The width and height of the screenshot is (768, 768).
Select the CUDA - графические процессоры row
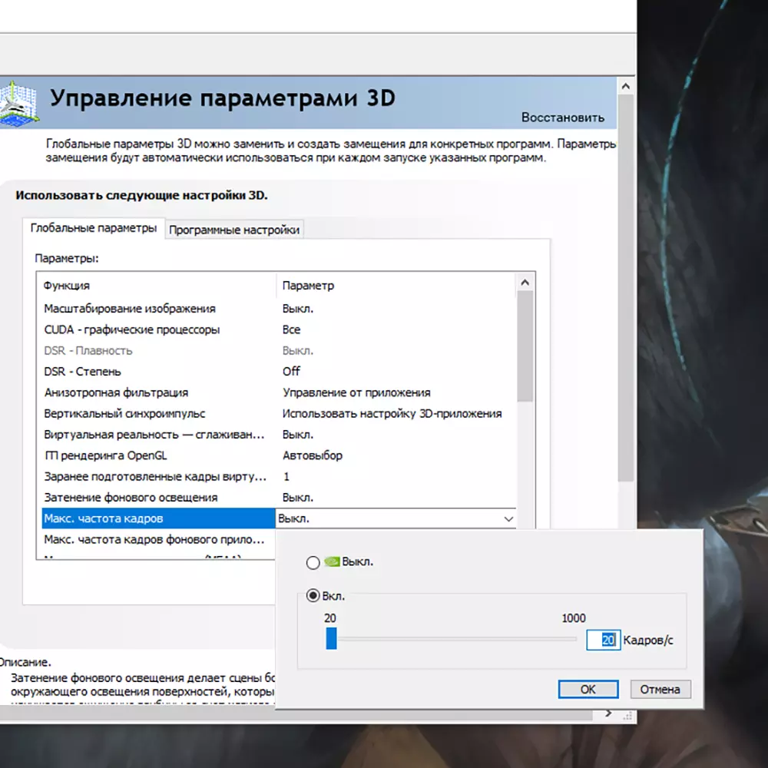[279, 329]
